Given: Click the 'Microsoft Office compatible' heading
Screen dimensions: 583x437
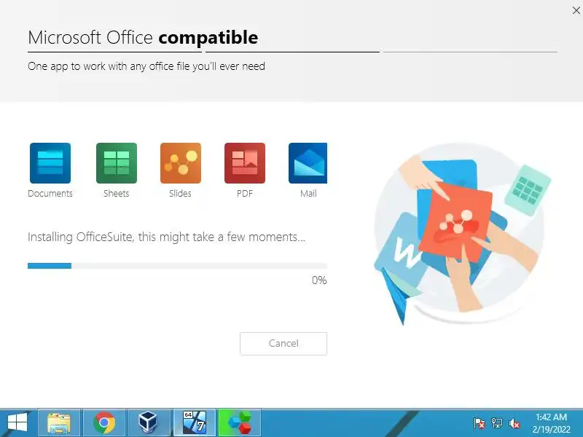Looking at the screenshot, I should pyautogui.click(x=143, y=38).
